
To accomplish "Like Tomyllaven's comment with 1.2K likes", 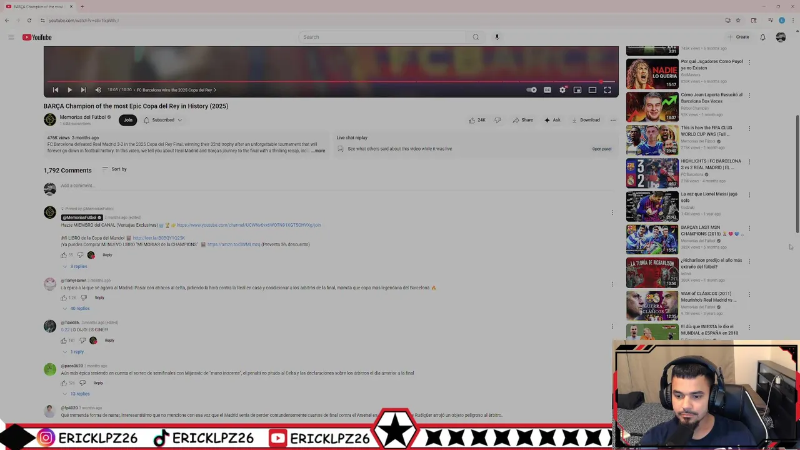I will point(64,297).
